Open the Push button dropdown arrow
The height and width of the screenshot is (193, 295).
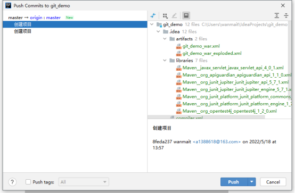tap(252, 182)
